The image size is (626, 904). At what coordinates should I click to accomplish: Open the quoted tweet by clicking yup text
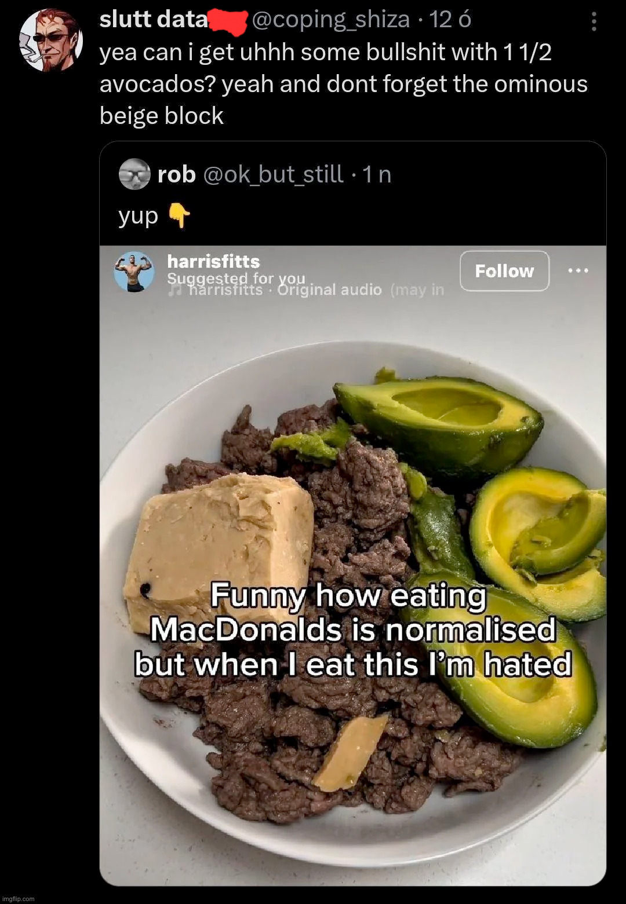(138, 216)
